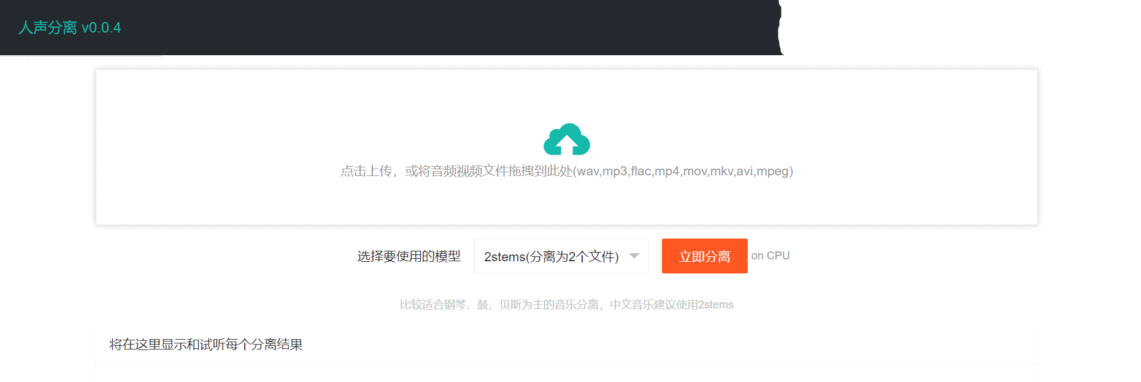This screenshot has width=1141, height=382.
Task: Click the light strip beneath the app title
Action: click(x=80, y=56)
